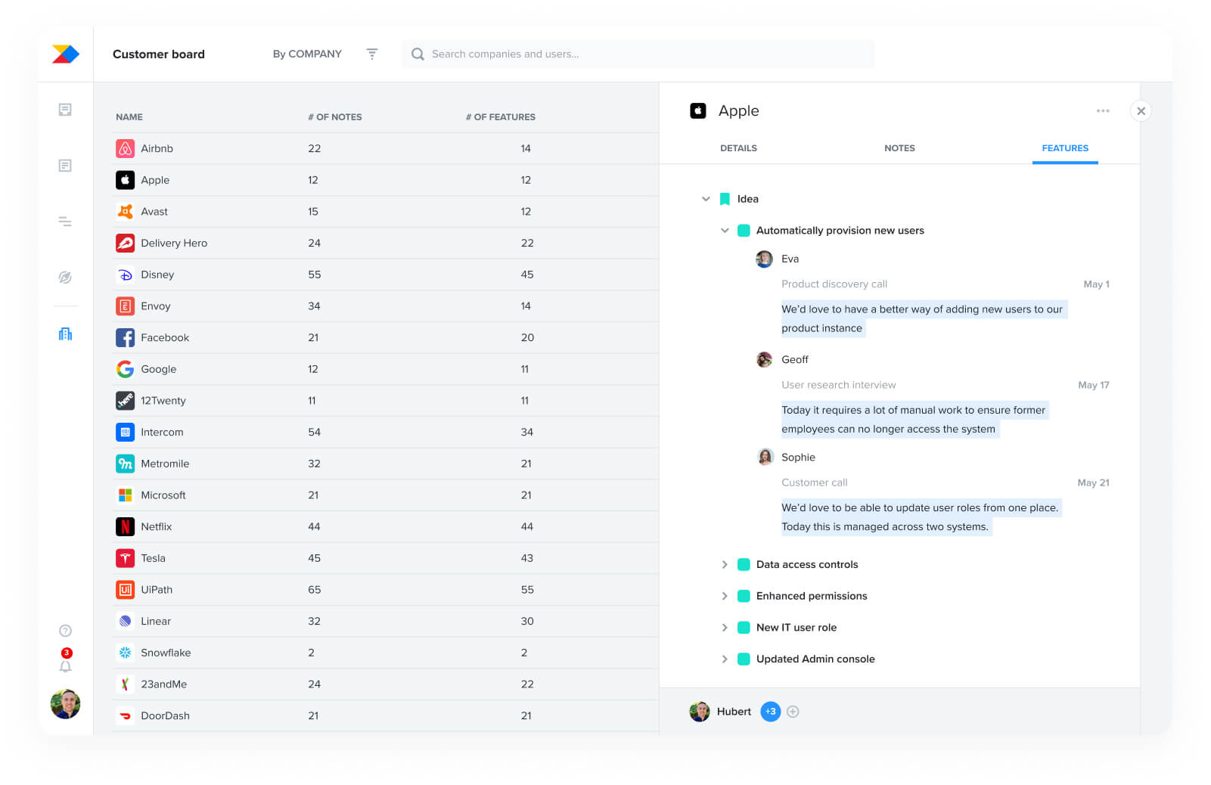Click the Metromile logo icon
Image resolution: width=1211 pixels, height=785 pixels.
125,464
